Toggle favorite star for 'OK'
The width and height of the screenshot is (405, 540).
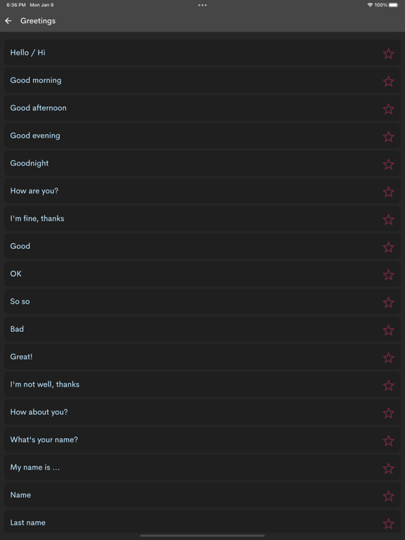coord(388,275)
